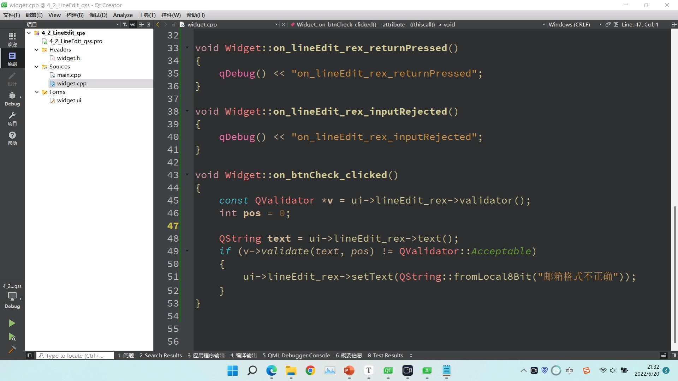Fold function at line 38
Screen dimensions: 678x381
187,111
